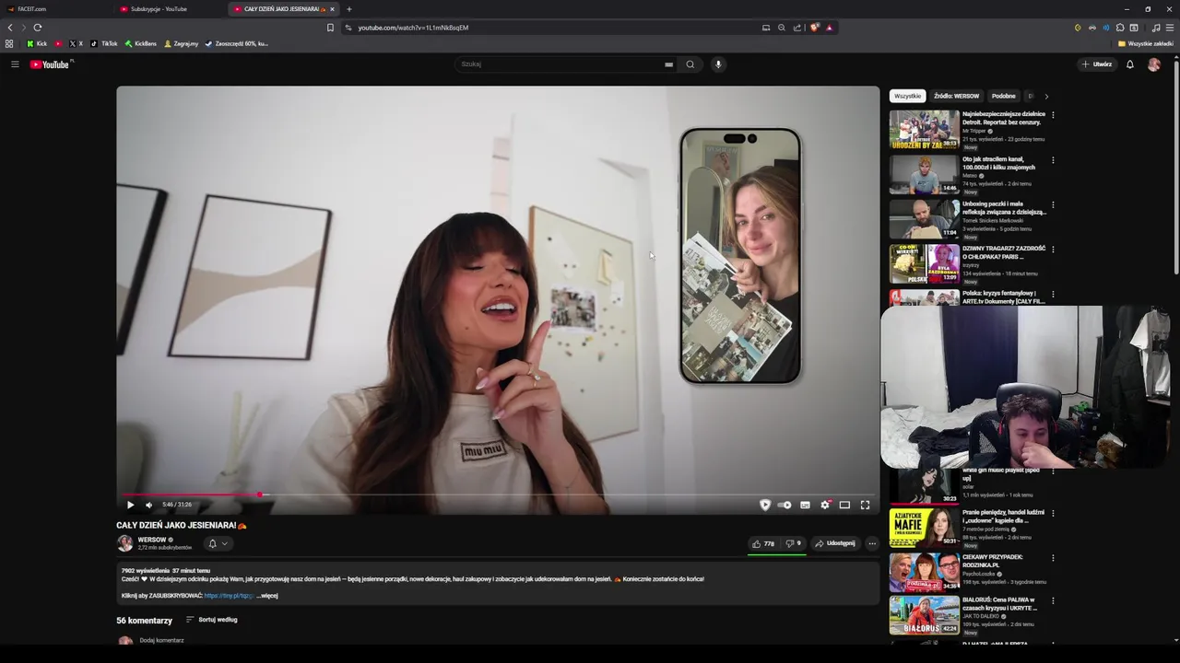Image resolution: width=1180 pixels, height=663 pixels.
Task: Enter fullscreen mode
Action: click(865, 505)
